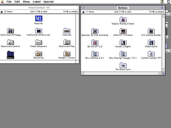Select the Conflict Catcher 3 folder
This screenshot has height=128, width=171.
(x=151, y=54)
